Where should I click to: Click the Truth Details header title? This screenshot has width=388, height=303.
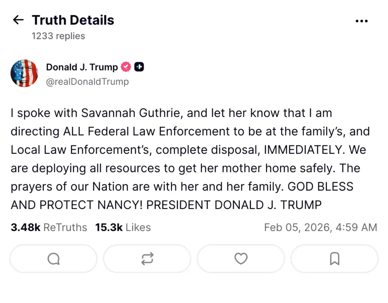[x=73, y=20]
